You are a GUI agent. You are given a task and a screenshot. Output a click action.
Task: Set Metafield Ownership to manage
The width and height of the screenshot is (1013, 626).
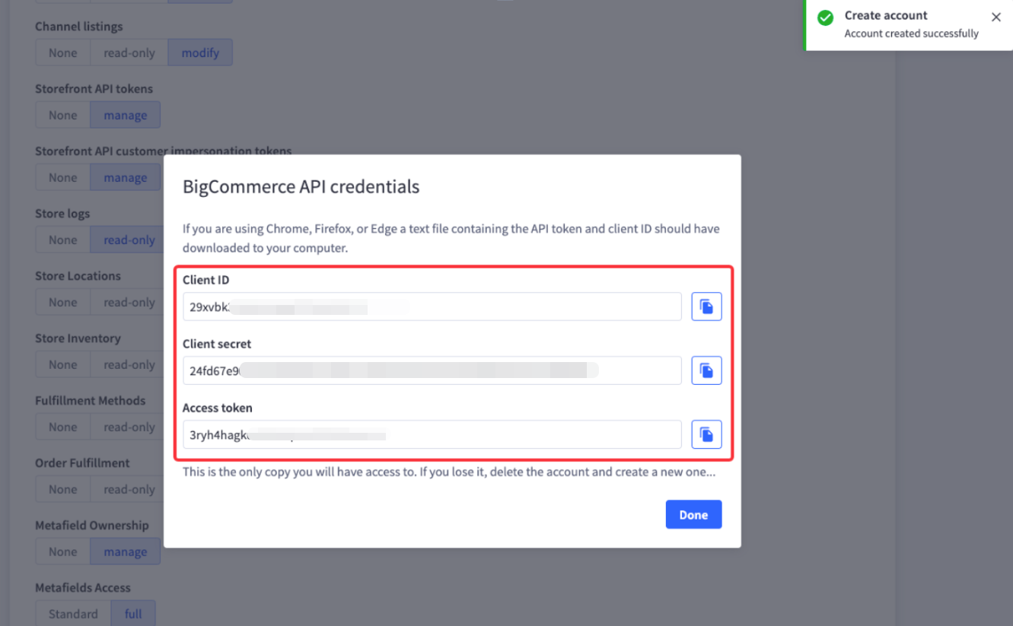(x=126, y=551)
